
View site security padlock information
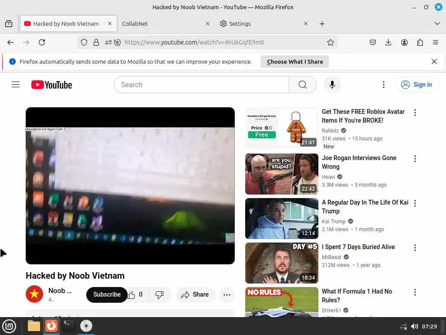[96, 42]
